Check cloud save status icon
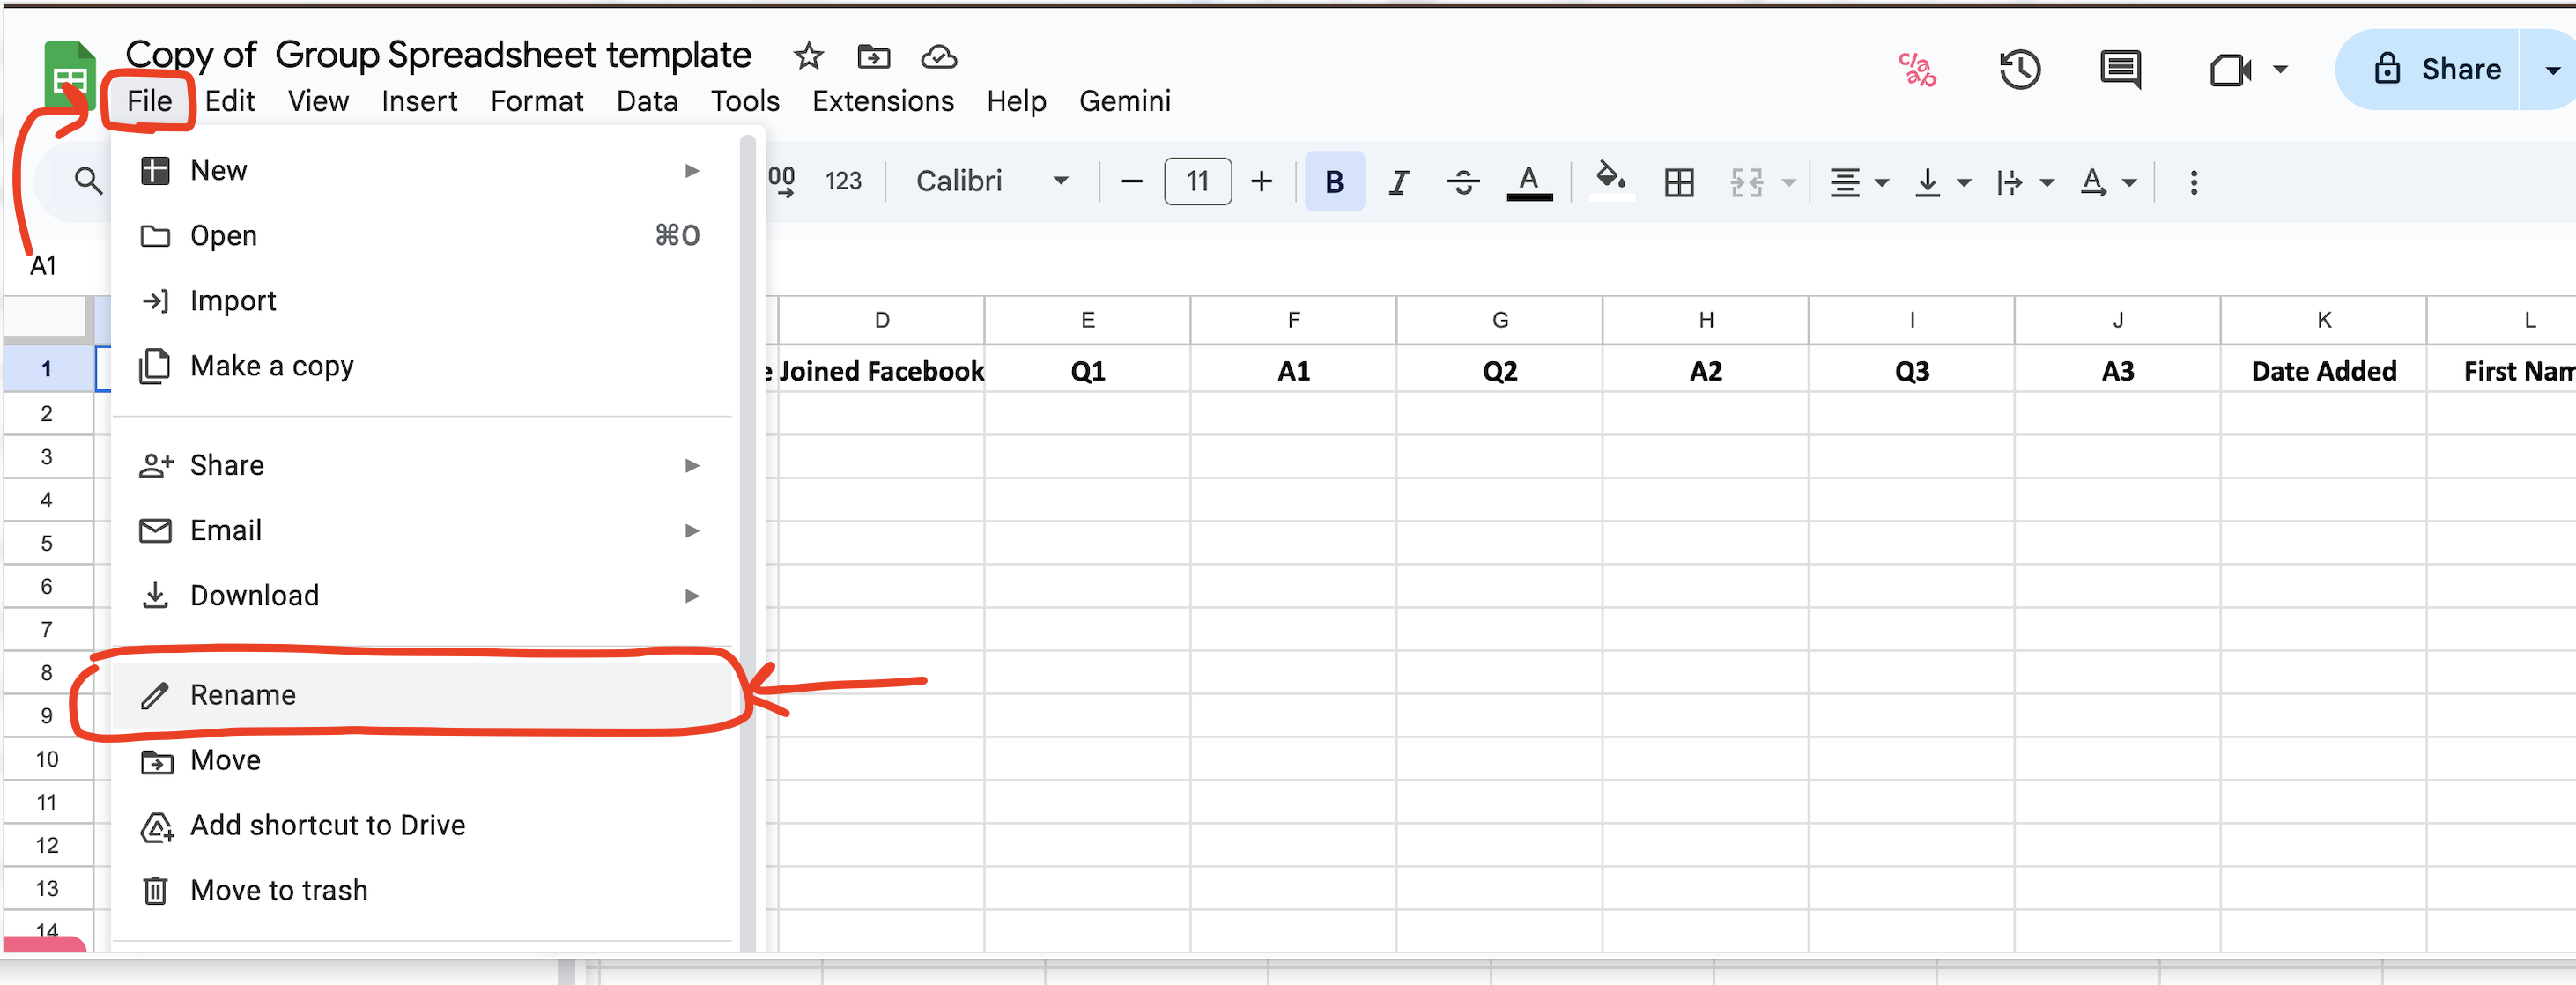Viewport: 2576px width, 985px height. (938, 57)
